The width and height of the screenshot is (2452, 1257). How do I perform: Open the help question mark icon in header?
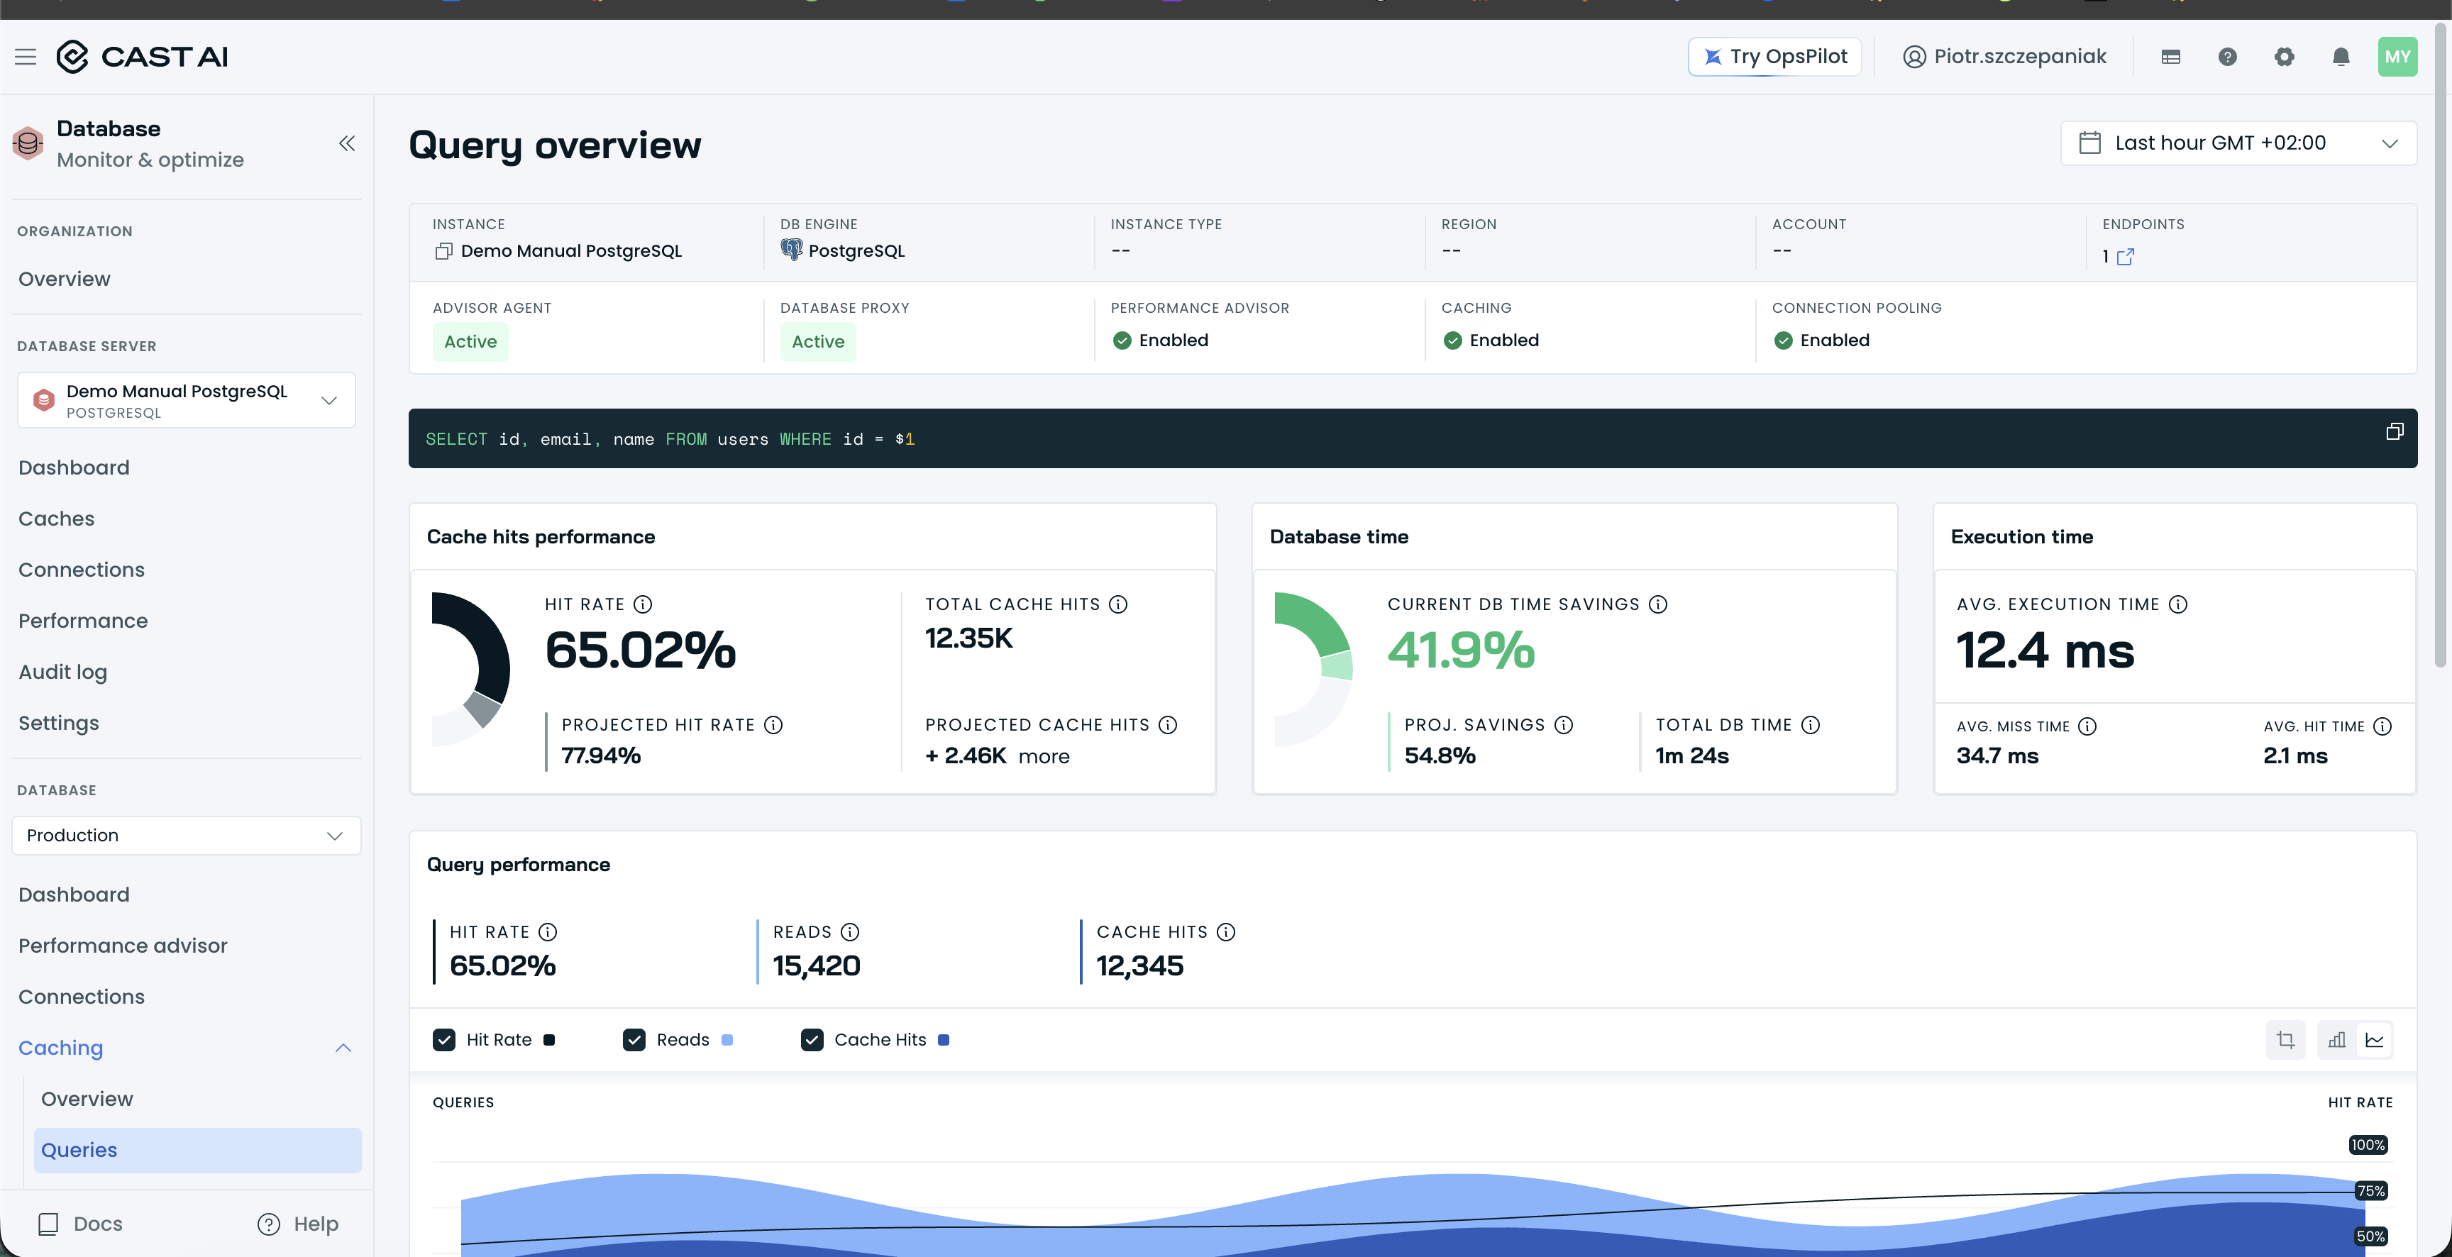tap(2227, 56)
